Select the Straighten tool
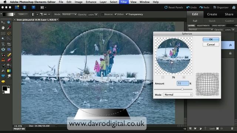Screen dimensions: 237x133 pyautogui.click(x=9, y=50)
